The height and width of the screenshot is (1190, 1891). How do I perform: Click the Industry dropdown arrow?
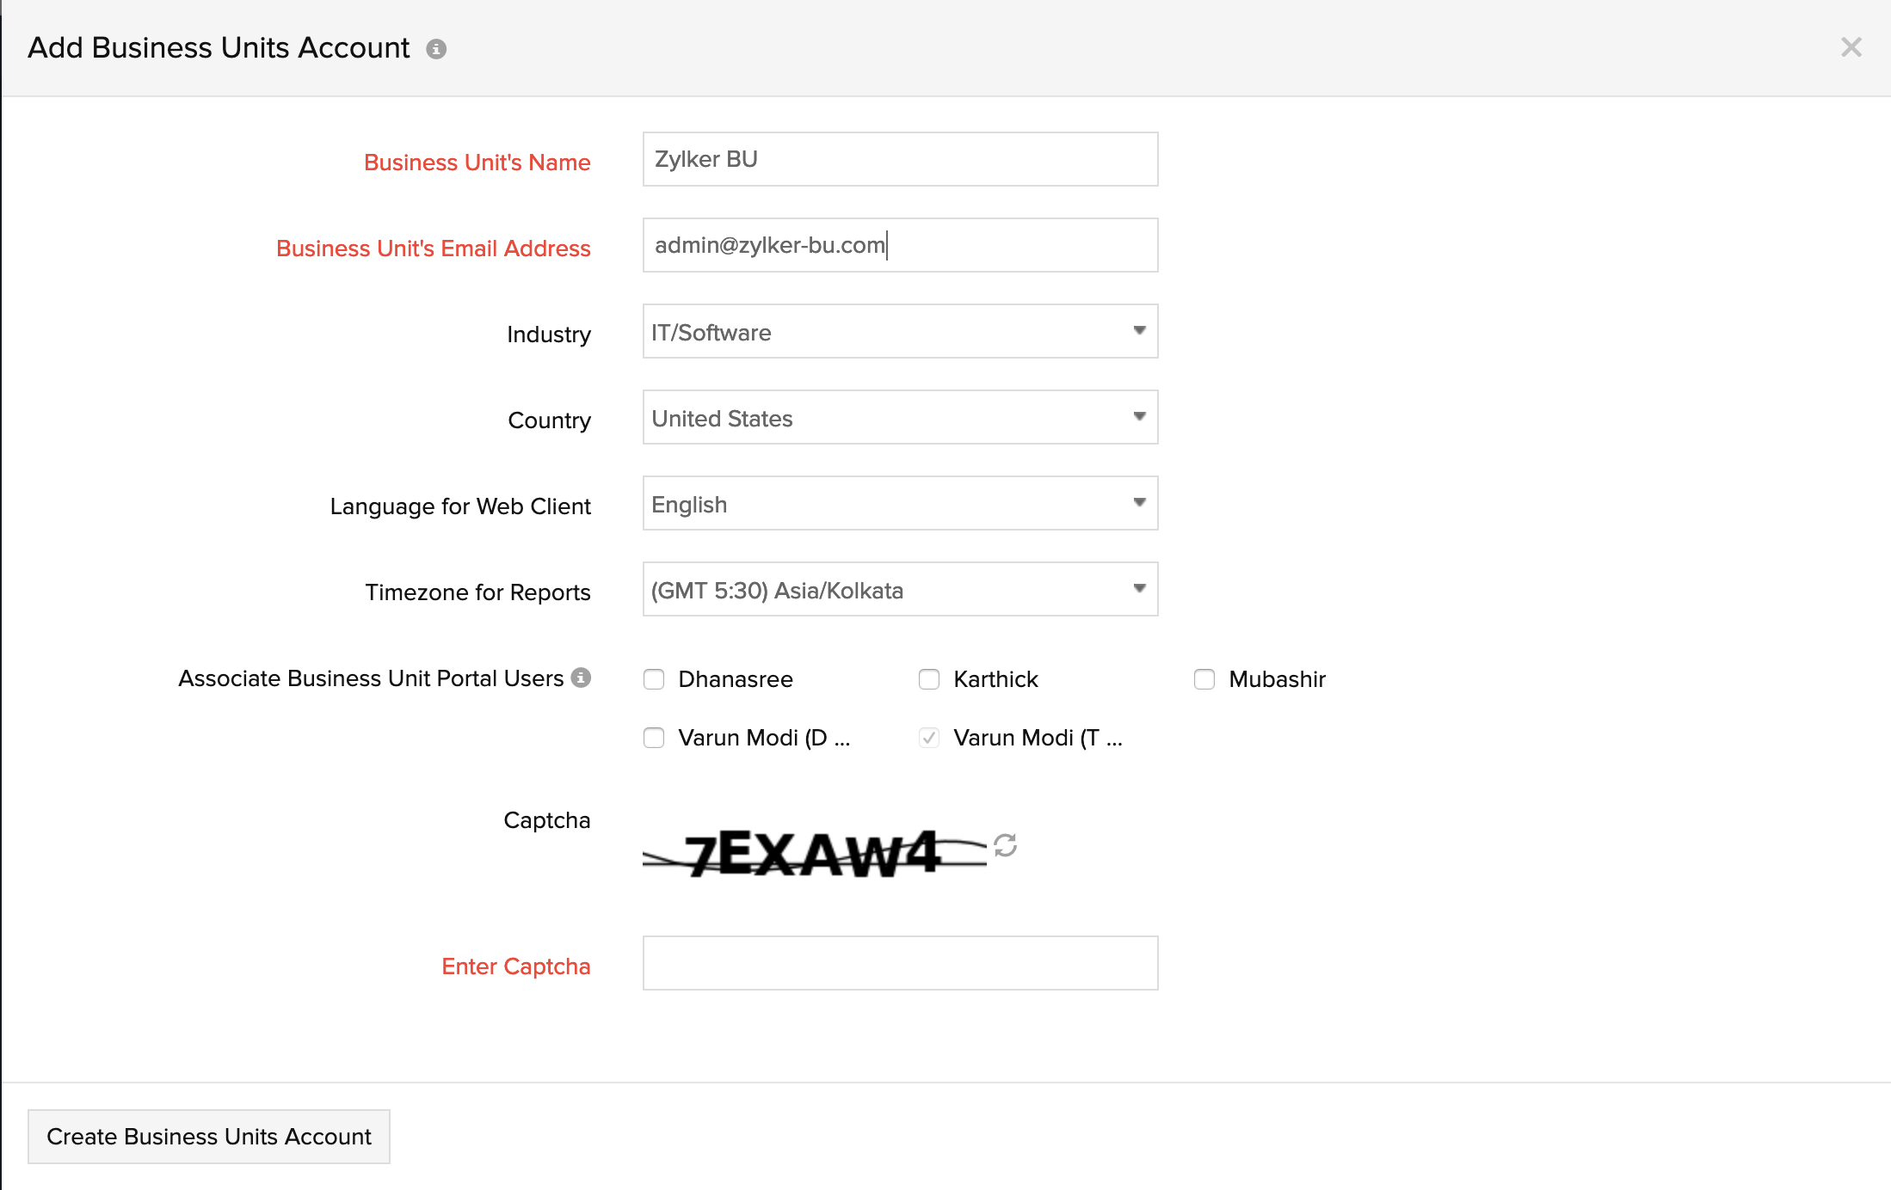tap(1139, 330)
